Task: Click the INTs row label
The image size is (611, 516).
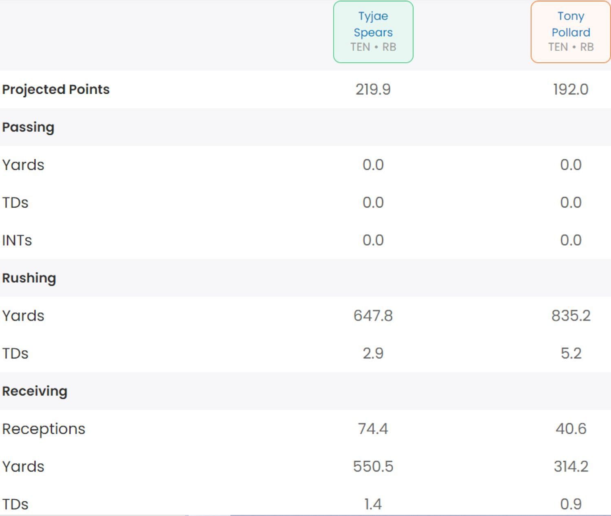Action: 17,240
